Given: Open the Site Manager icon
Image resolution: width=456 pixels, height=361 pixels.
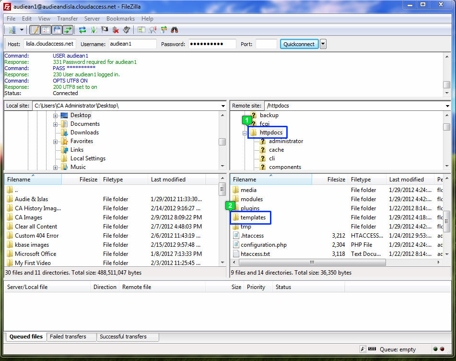Looking at the screenshot, I should pyautogui.click(x=12, y=30).
